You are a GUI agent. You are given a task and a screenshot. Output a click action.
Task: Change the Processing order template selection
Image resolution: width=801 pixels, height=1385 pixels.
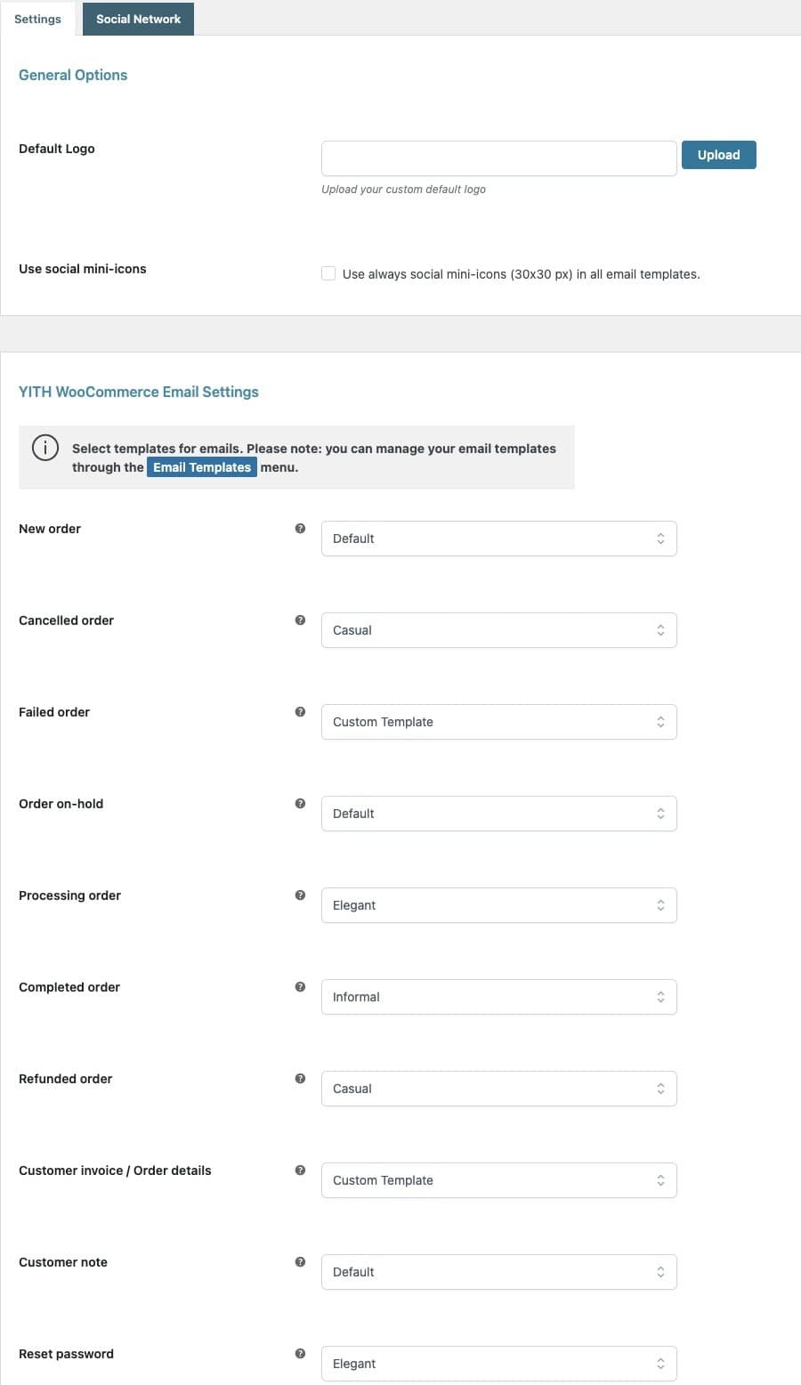pos(499,905)
